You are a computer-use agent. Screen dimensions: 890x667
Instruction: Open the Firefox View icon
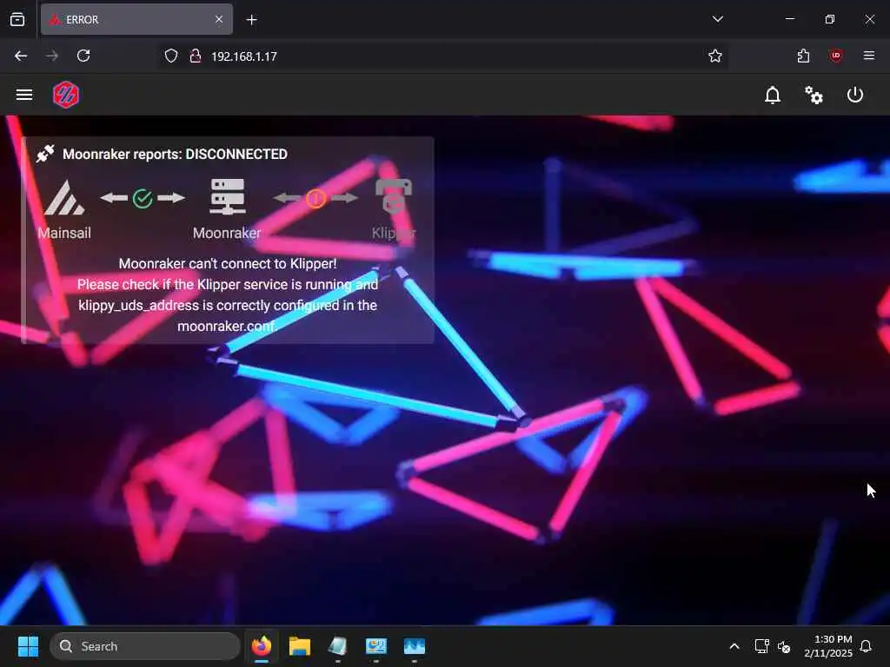17,20
